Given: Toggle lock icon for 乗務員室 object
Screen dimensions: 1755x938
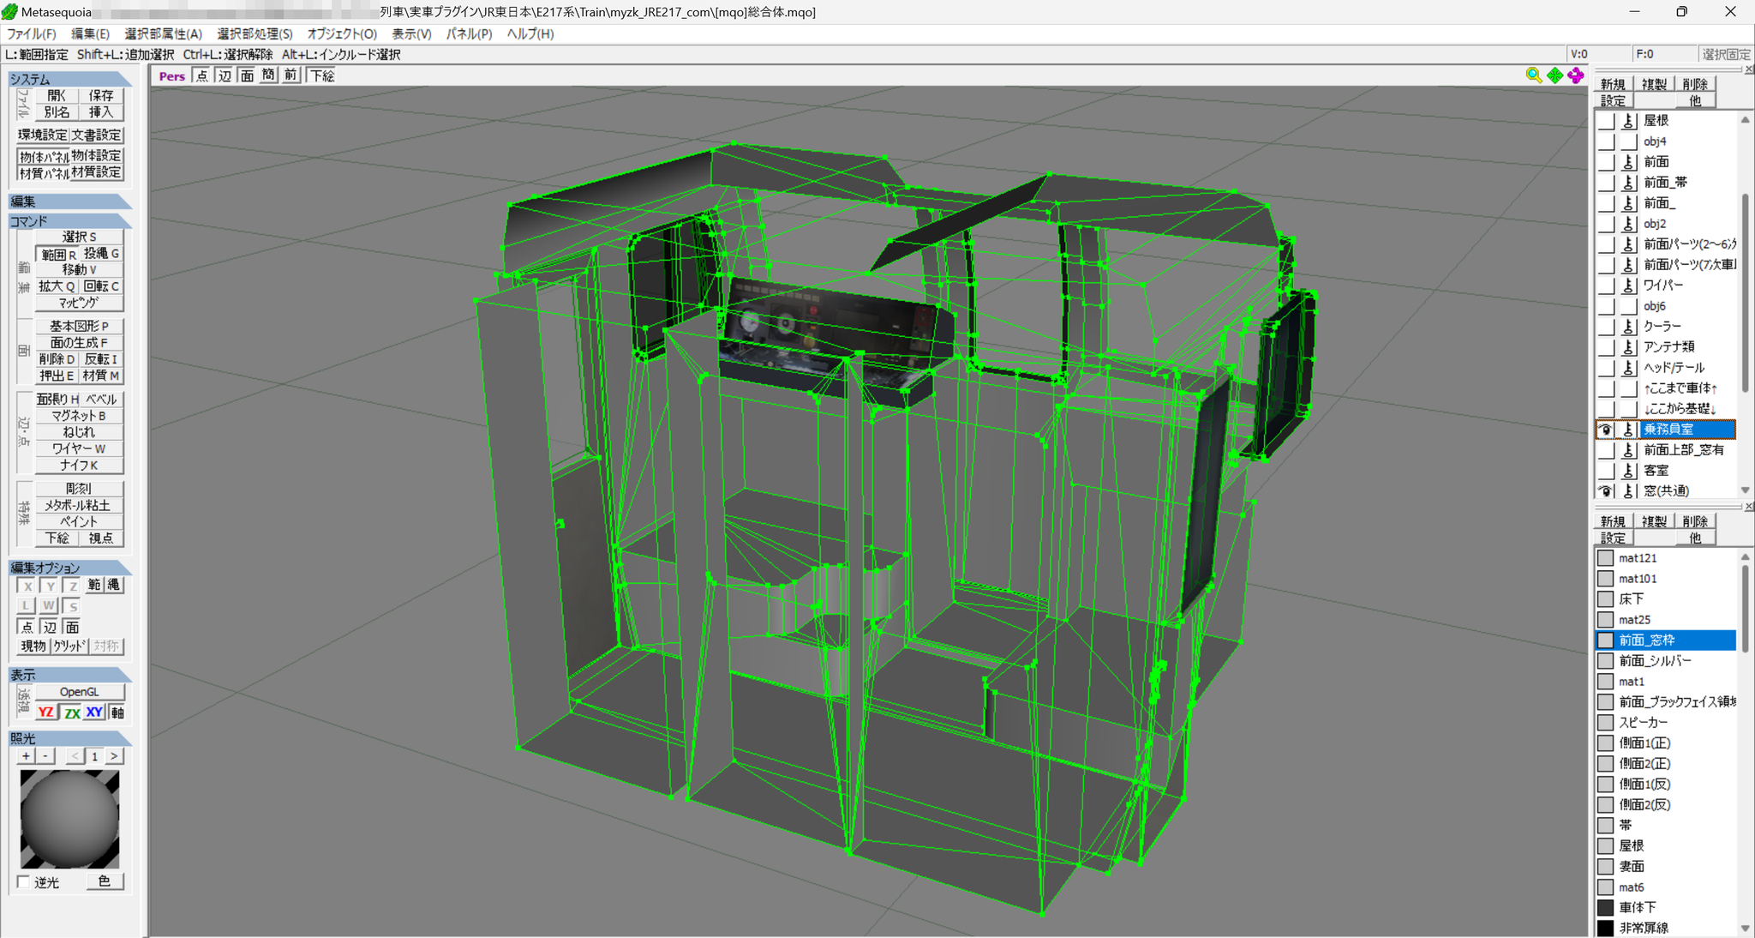Looking at the screenshot, I should (1629, 430).
